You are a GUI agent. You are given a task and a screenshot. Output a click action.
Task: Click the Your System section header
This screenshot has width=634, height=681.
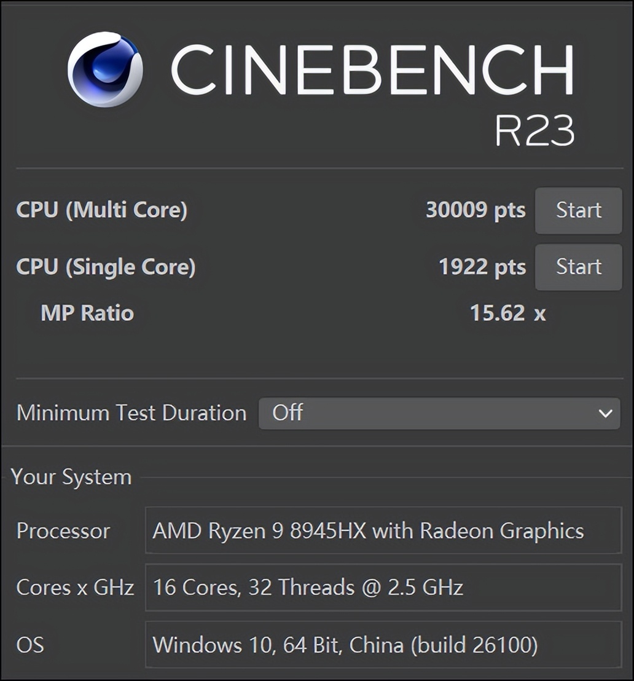[71, 477]
